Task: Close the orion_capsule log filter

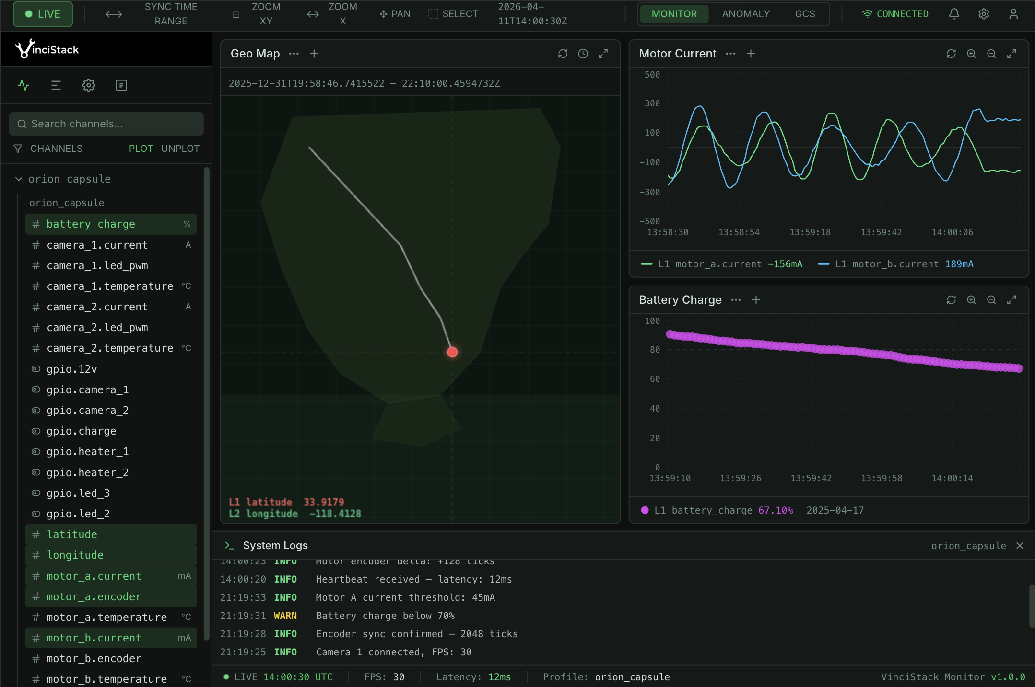Action: point(1020,546)
